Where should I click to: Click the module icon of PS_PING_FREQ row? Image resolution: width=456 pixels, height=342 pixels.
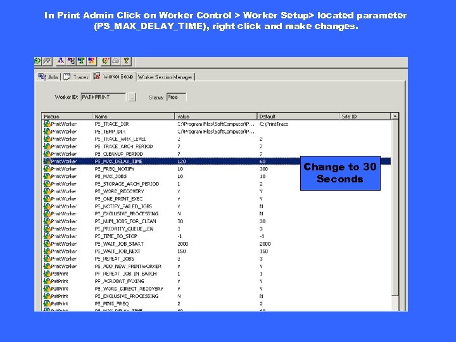(x=47, y=303)
